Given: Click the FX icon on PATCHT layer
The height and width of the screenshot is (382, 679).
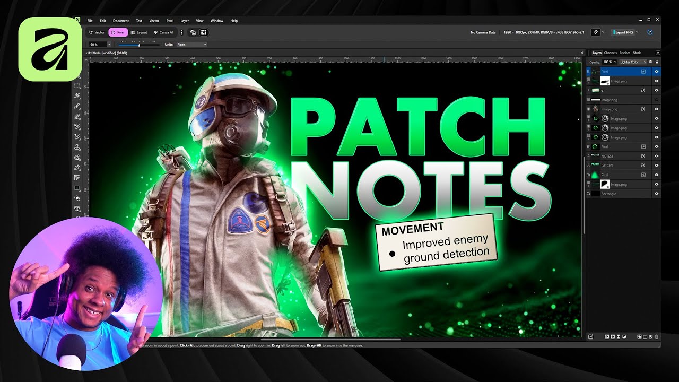Looking at the screenshot, I should pyautogui.click(x=643, y=166).
